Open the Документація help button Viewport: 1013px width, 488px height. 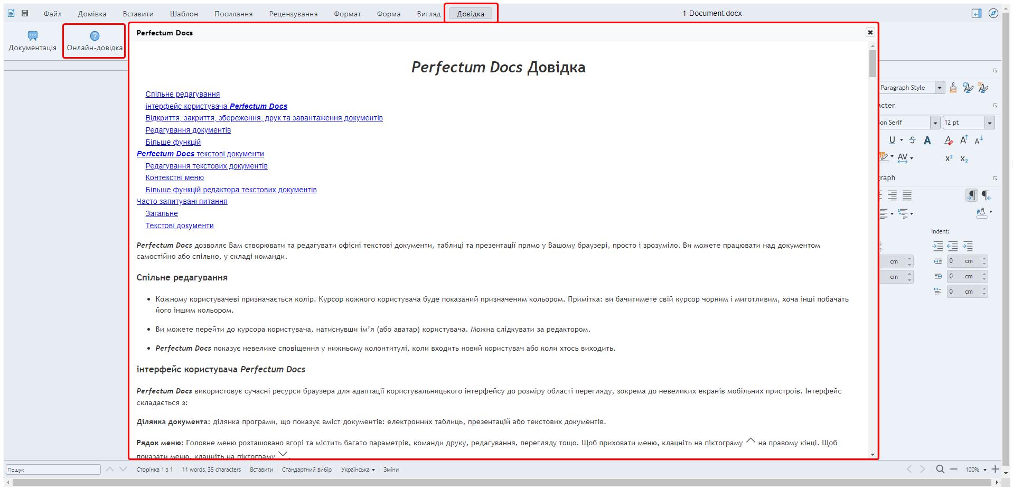[32, 41]
